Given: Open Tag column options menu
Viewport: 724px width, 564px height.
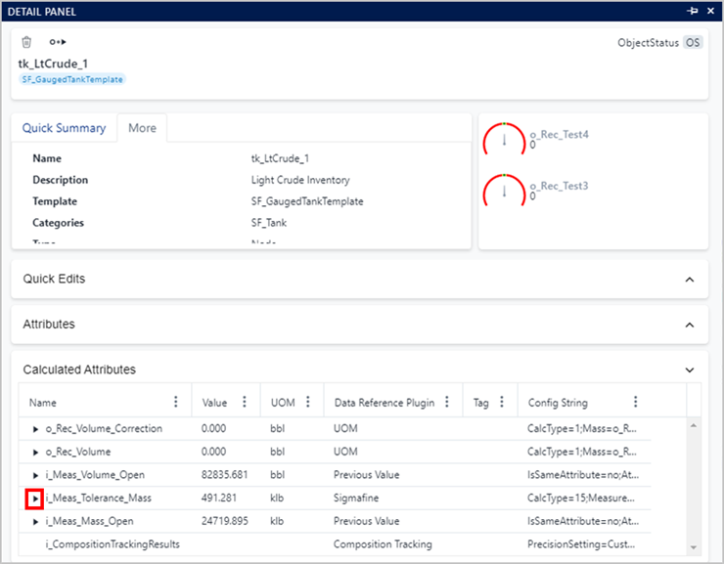Looking at the screenshot, I should point(502,402).
